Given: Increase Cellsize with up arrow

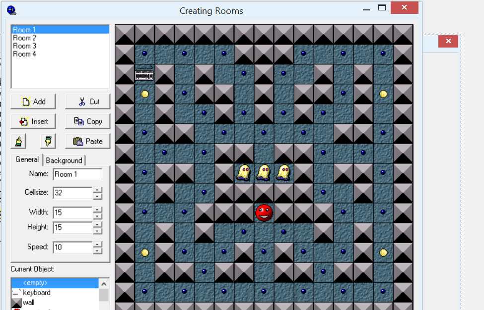Looking at the screenshot, I should 97,190.
